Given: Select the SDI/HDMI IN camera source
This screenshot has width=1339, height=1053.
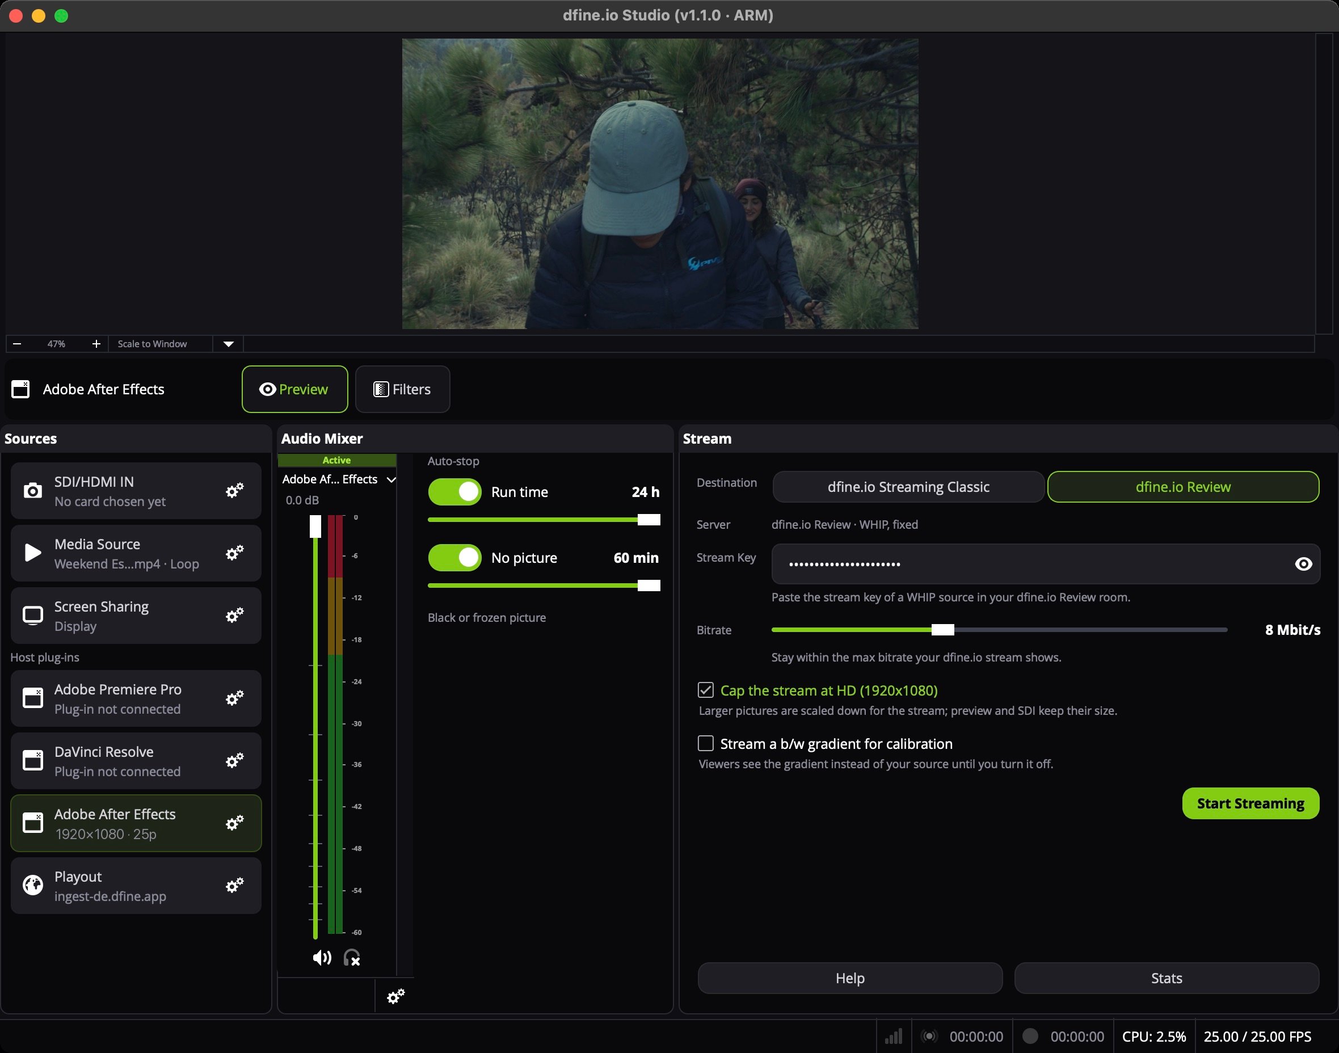Looking at the screenshot, I should tap(136, 491).
